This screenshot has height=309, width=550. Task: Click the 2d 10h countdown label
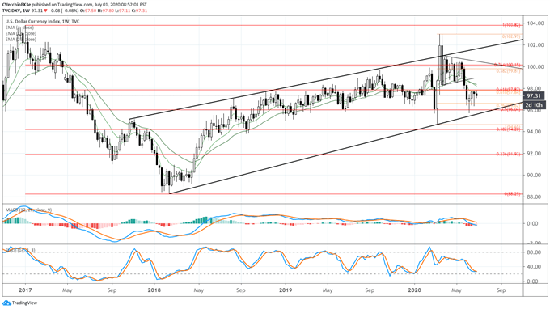pyautogui.click(x=534, y=105)
